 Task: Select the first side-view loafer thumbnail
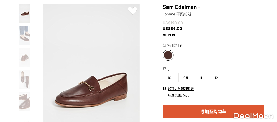(25, 13)
